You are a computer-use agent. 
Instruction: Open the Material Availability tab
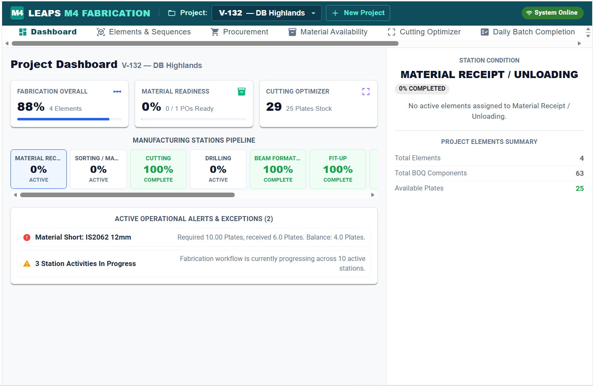point(328,32)
